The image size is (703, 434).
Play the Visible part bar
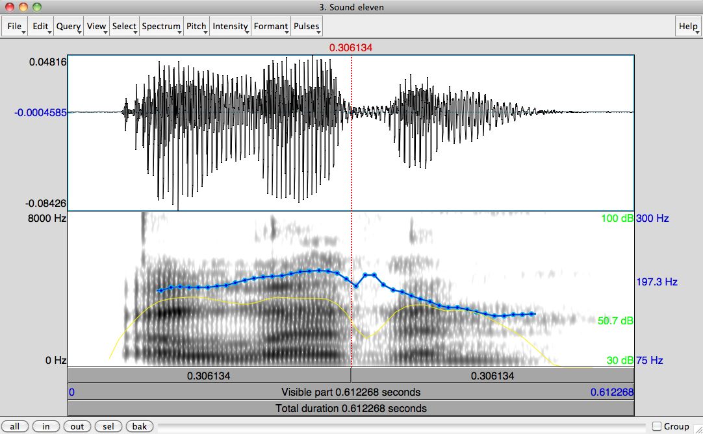[350, 392]
